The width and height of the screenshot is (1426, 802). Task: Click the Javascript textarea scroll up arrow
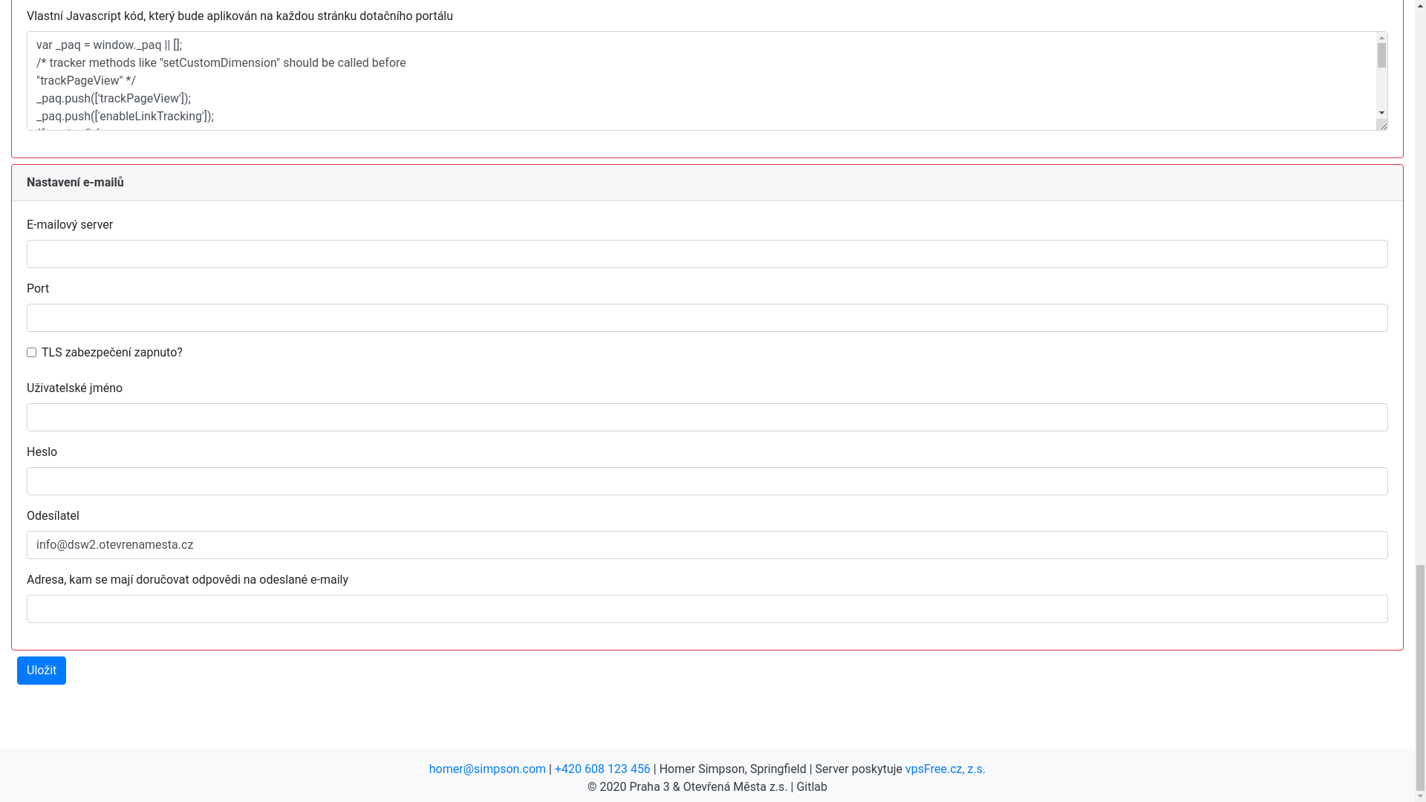1381,38
